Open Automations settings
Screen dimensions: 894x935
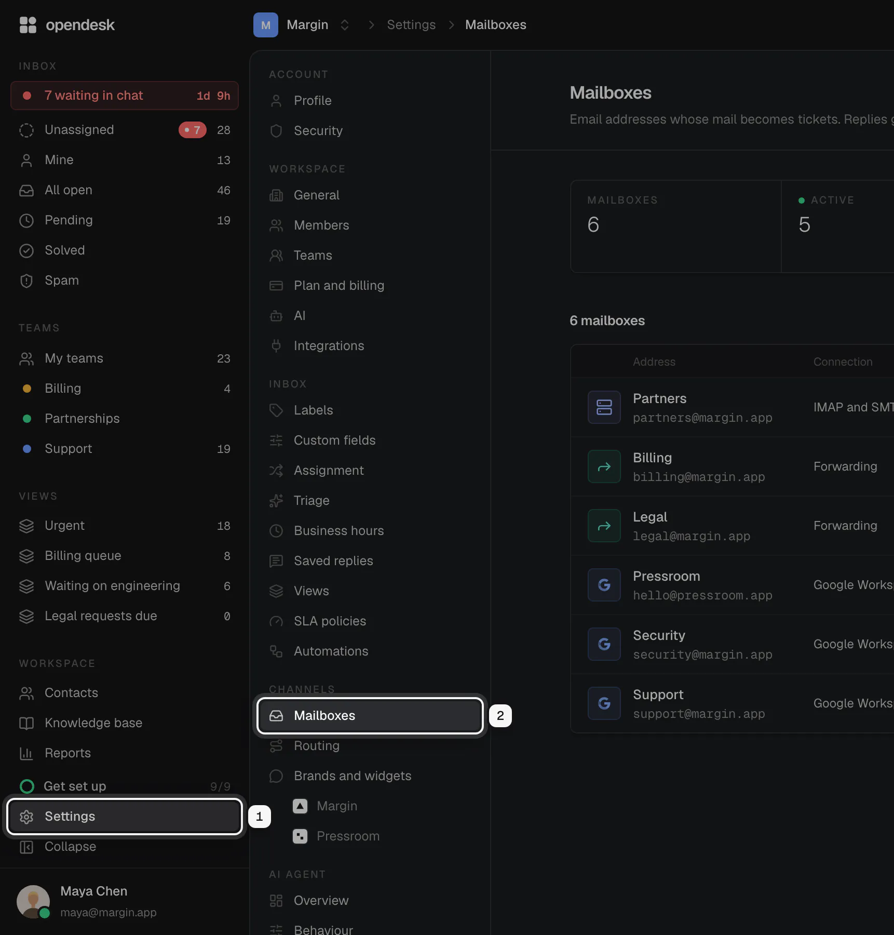(370, 651)
